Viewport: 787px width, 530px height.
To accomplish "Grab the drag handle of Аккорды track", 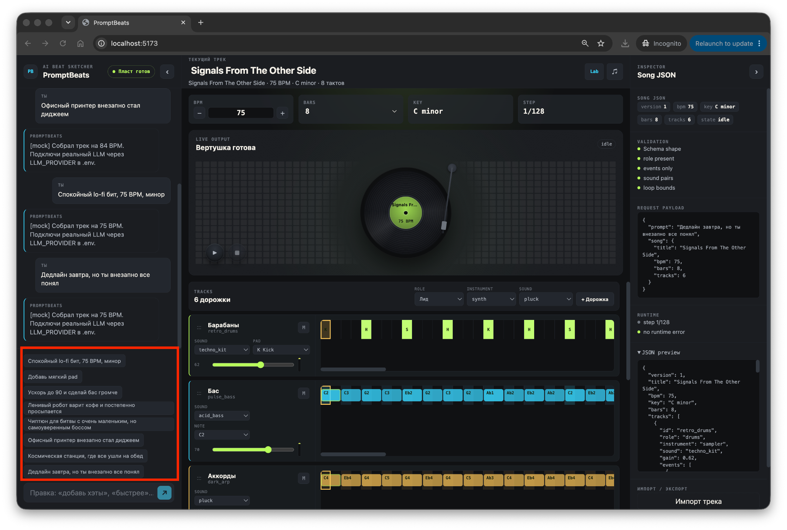I will 199,478.
